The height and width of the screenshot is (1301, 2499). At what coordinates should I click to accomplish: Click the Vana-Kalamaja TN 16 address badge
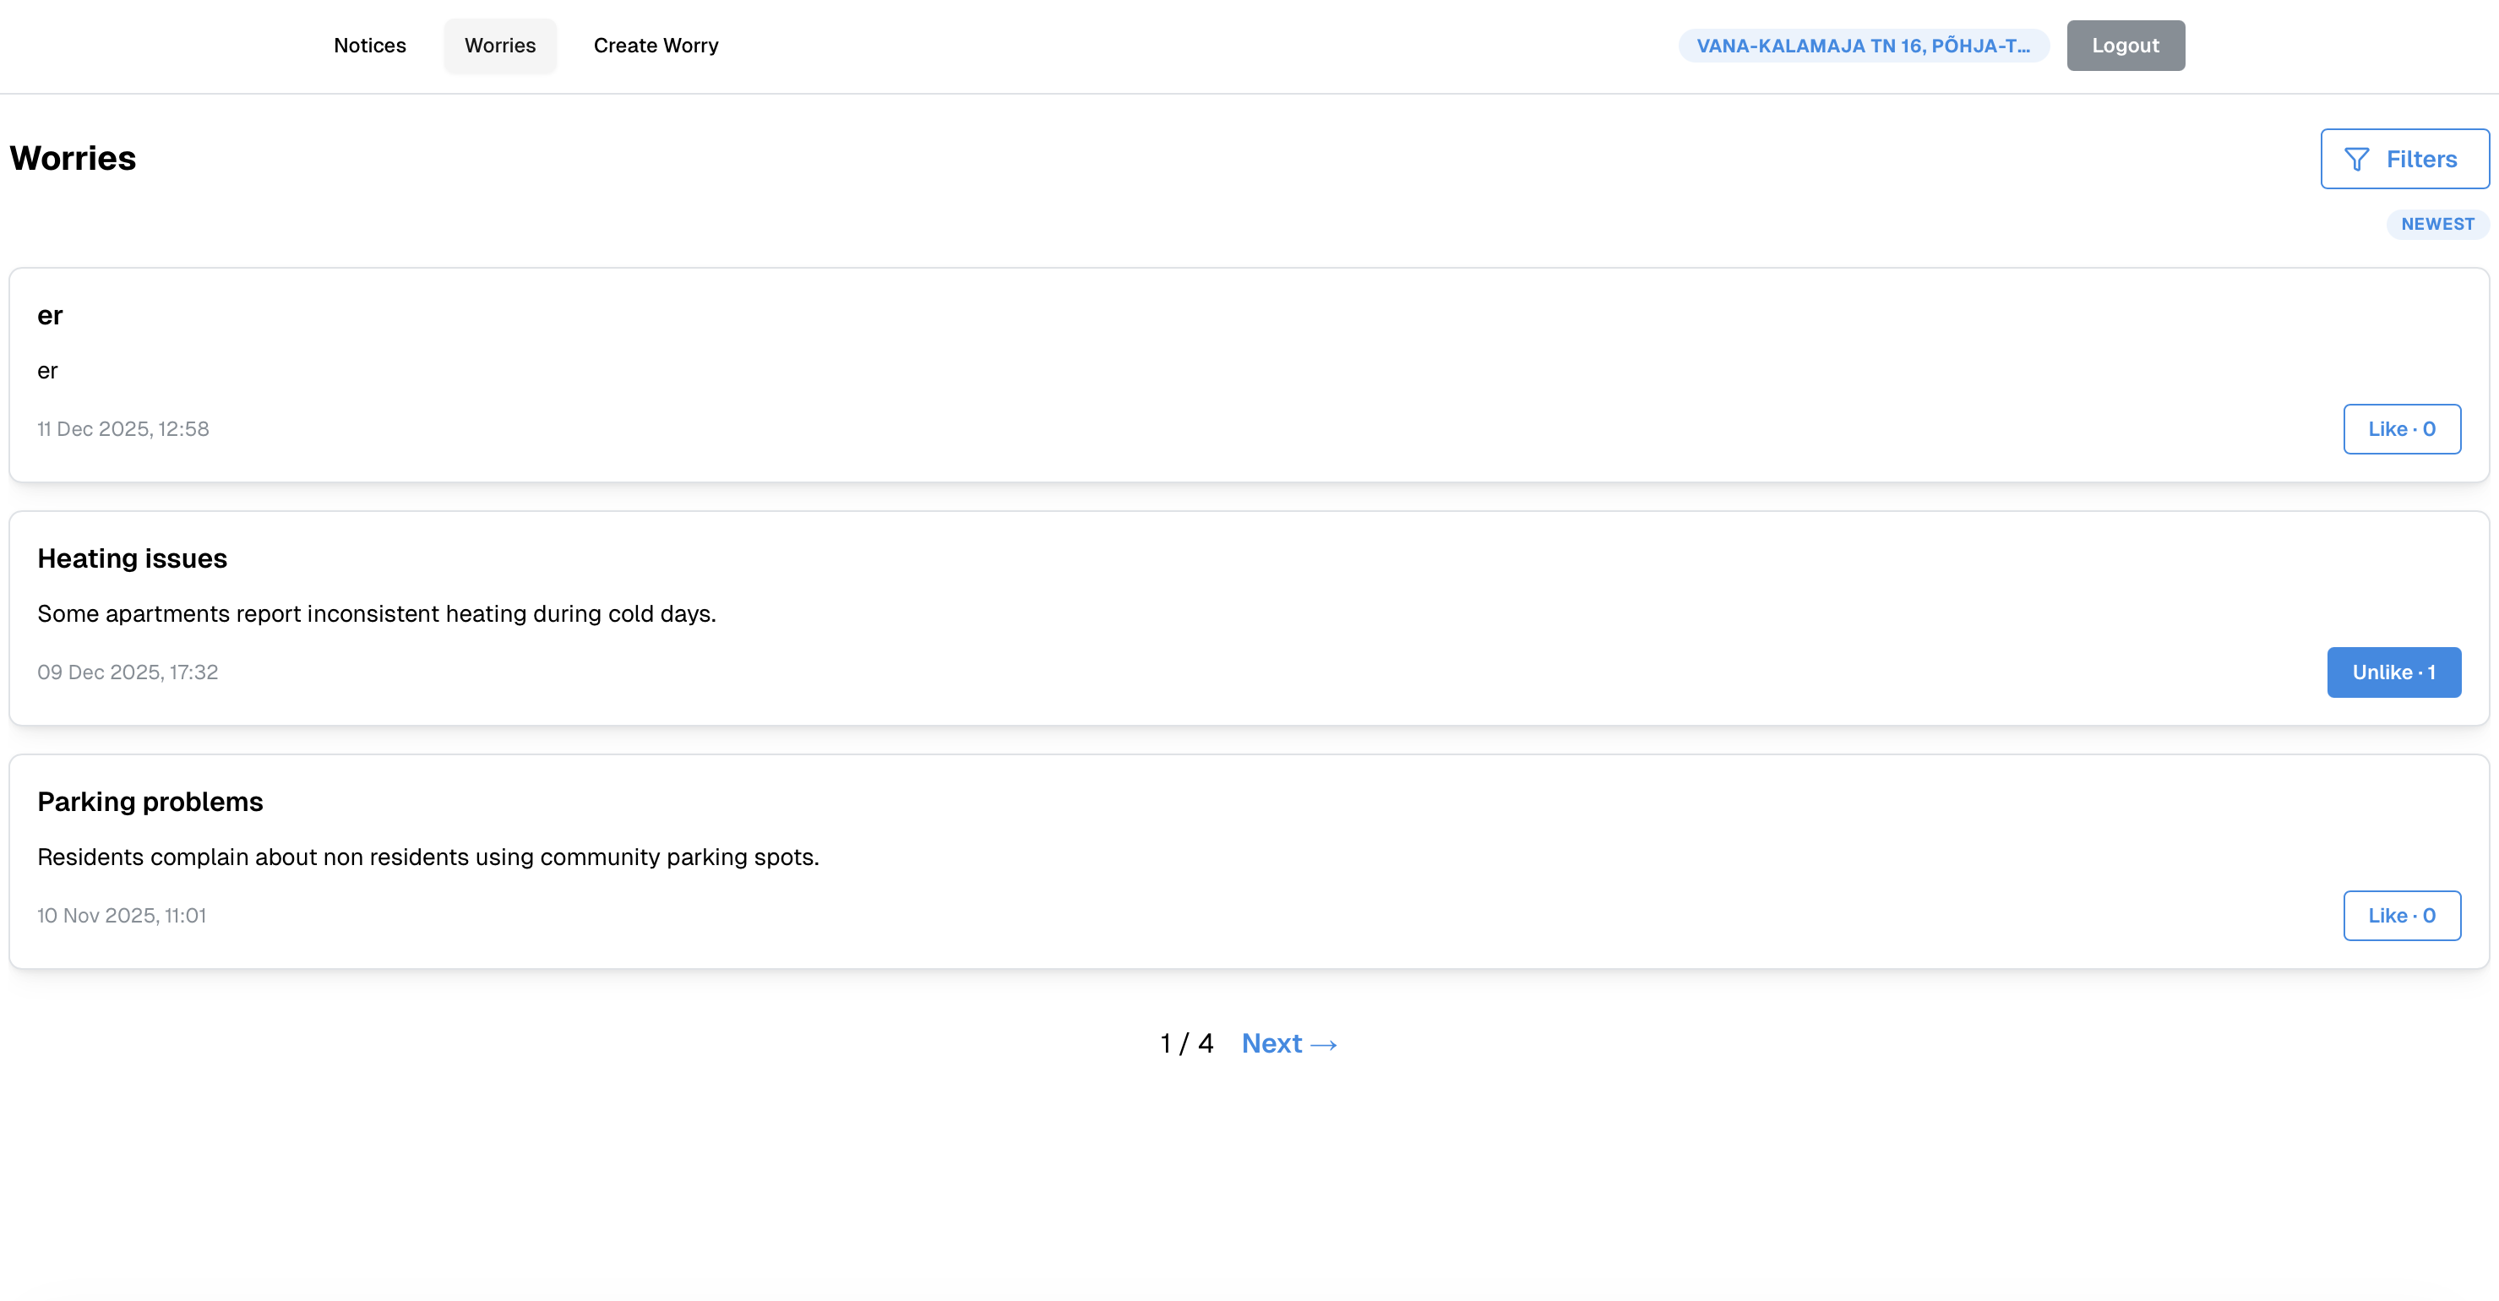tap(1863, 46)
